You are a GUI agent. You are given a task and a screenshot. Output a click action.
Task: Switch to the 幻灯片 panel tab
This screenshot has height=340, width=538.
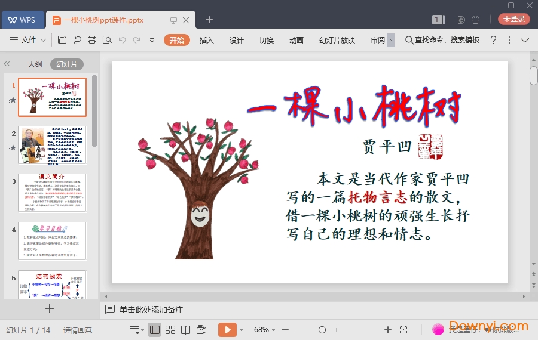tap(67, 64)
